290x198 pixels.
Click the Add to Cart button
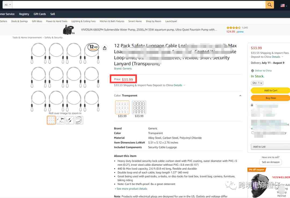pos(270,90)
